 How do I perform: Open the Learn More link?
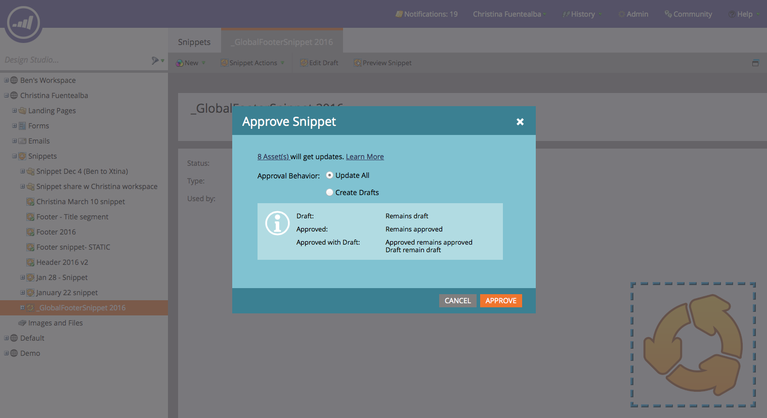(x=365, y=157)
